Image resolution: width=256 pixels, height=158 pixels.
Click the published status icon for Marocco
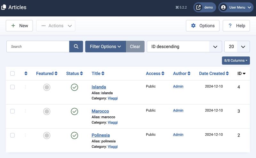[x=75, y=111]
